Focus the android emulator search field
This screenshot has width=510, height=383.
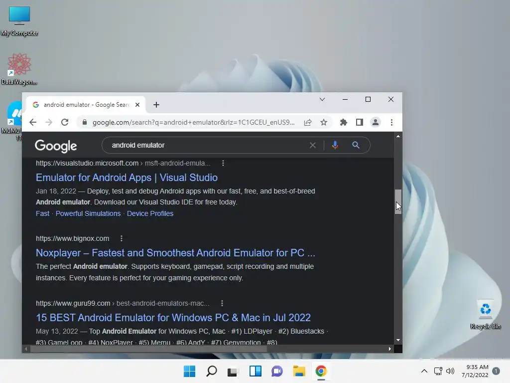[208, 145]
